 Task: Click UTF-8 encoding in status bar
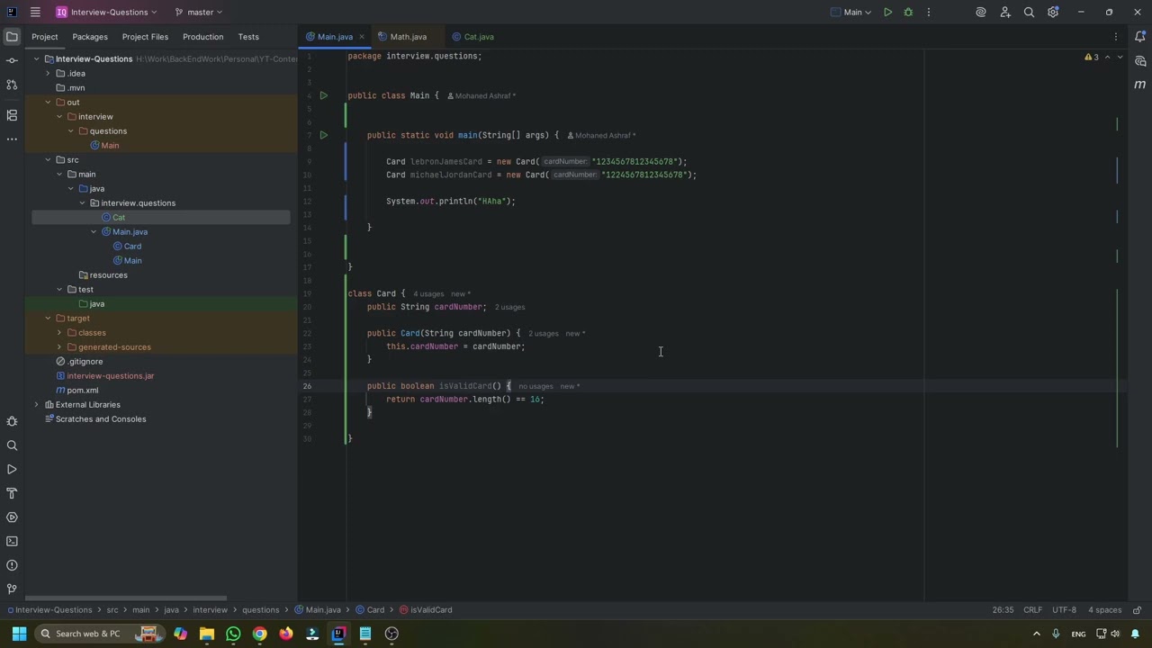point(1064,609)
